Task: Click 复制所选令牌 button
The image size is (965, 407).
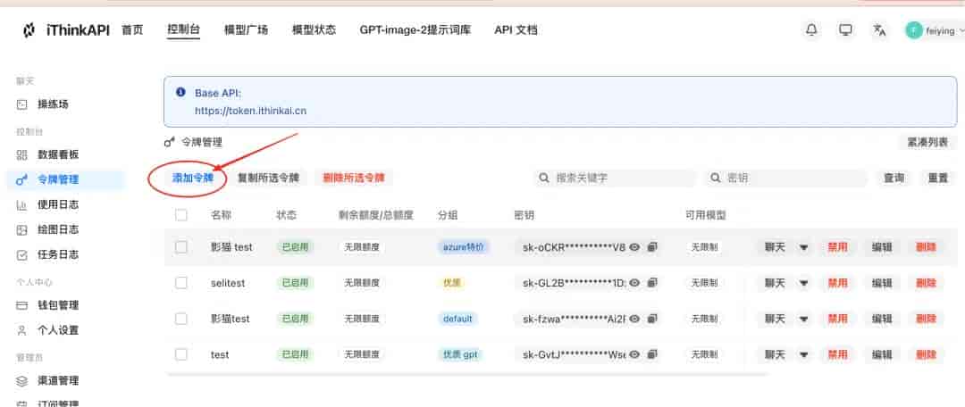Action: click(268, 179)
